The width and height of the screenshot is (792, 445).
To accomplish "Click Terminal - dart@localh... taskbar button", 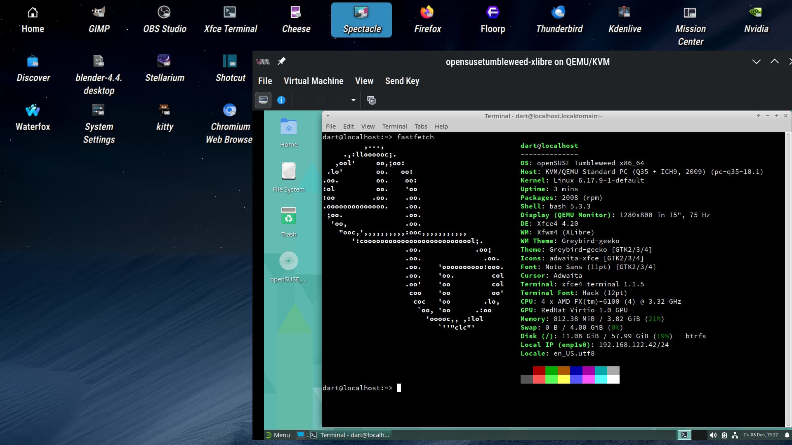I will coord(350,435).
